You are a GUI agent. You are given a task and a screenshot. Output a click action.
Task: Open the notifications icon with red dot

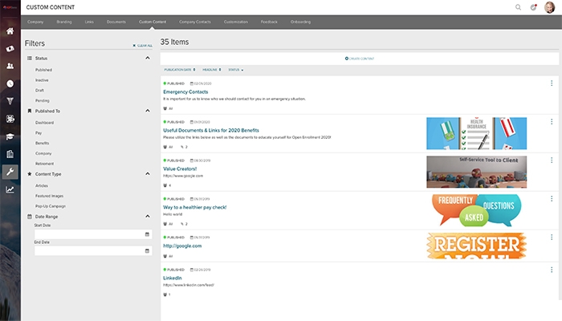tap(534, 7)
